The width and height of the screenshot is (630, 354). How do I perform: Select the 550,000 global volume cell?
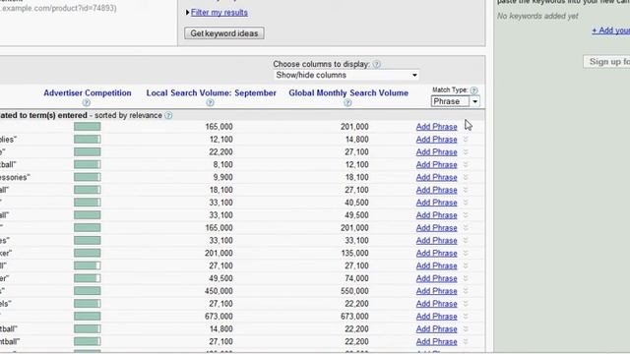tap(354, 291)
